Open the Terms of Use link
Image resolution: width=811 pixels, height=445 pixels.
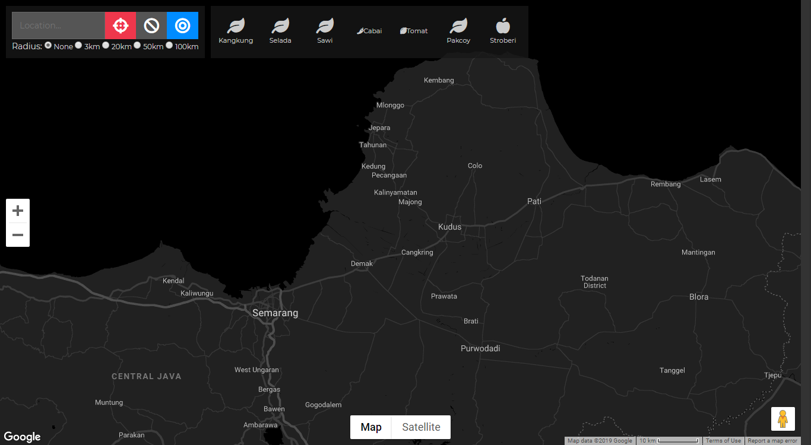tap(723, 441)
